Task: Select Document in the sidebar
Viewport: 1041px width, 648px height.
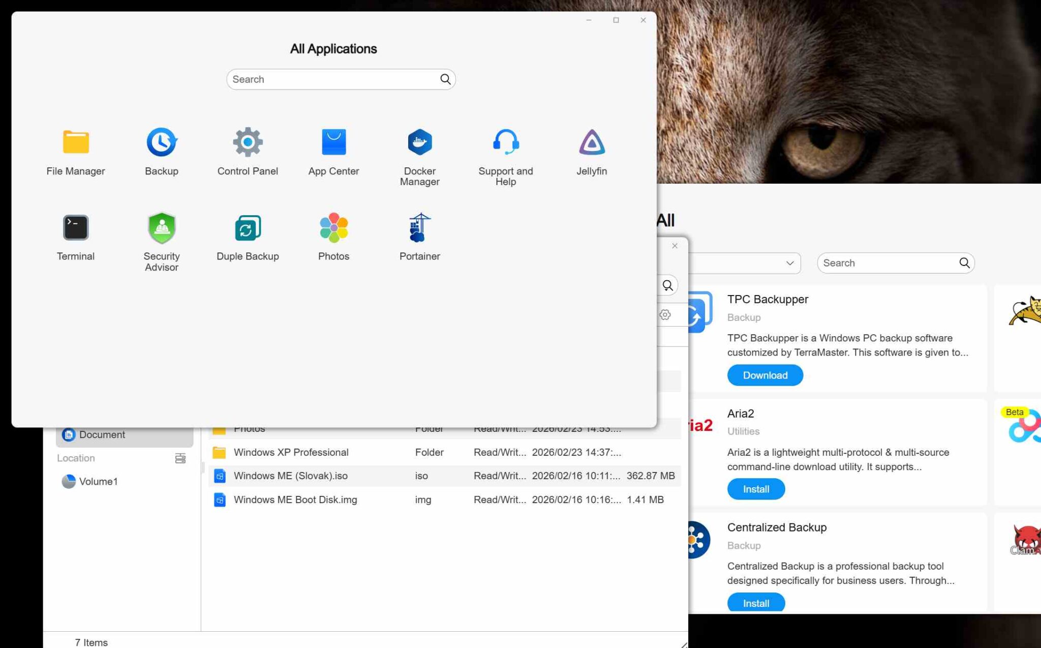Action: tap(102, 435)
